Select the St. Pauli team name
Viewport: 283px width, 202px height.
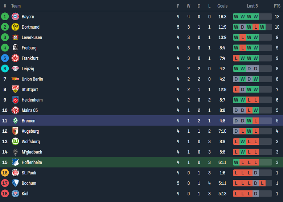pyautogui.click(x=29, y=173)
